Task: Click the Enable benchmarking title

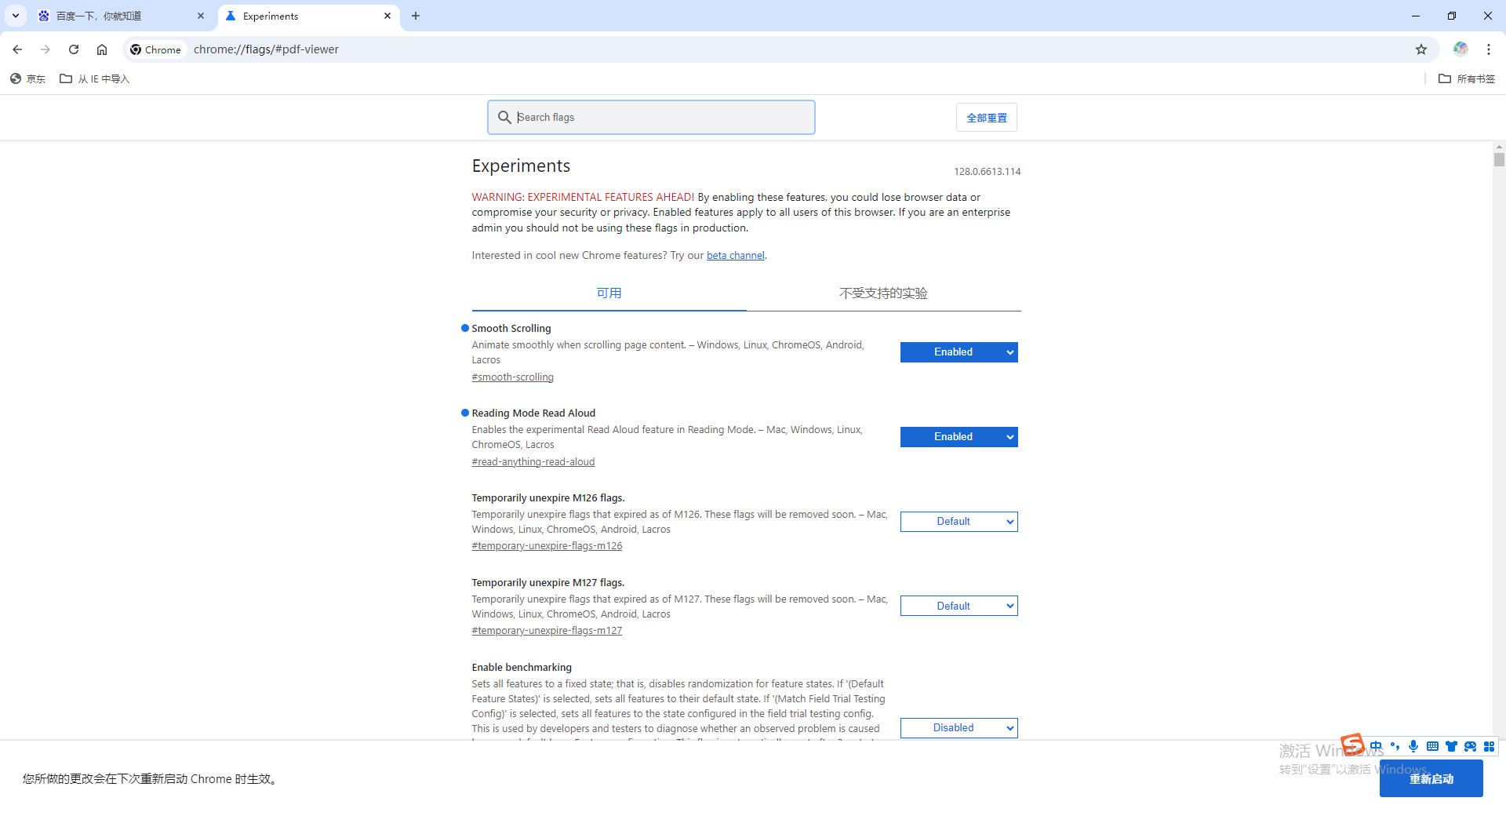Action: pyautogui.click(x=522, y=668)
